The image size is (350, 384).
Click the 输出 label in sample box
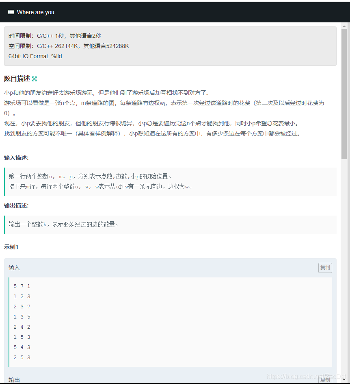point(14,380)
